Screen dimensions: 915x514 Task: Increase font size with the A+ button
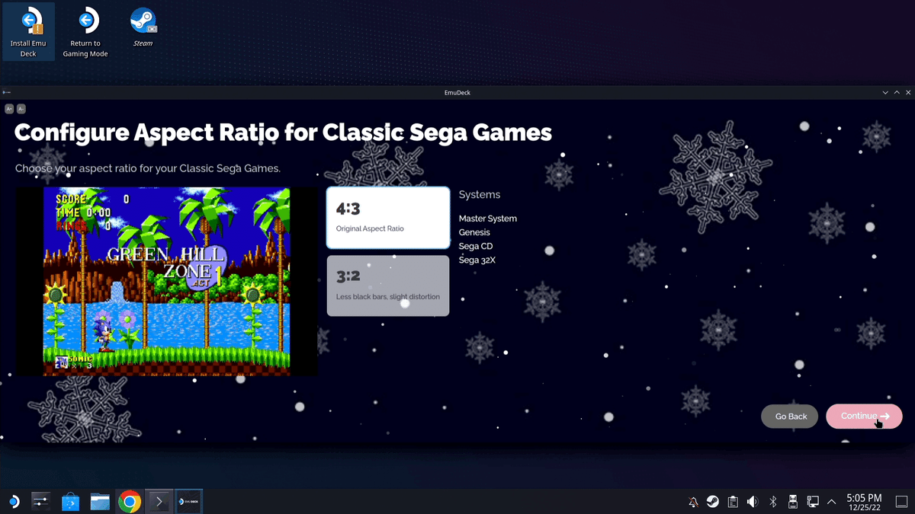(9, 109)
